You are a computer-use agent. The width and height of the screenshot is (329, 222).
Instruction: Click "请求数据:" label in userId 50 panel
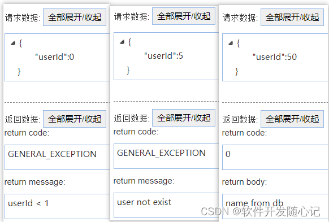point(240,18)
